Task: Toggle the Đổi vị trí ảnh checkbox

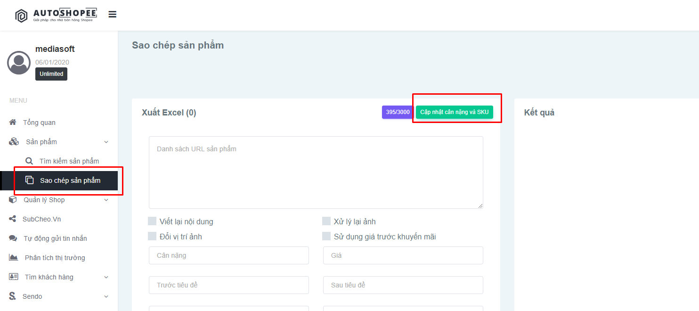Action: (x=152, y=236)
